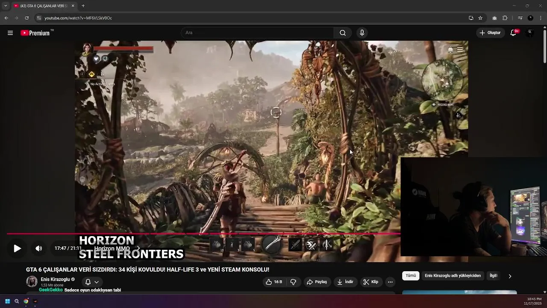The image size is (547, 308).
Task: Reload the current page
Action: (26, 18)
